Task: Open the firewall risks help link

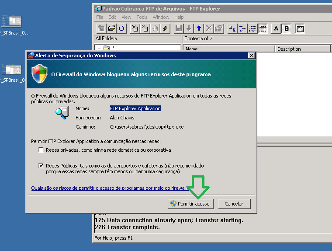Action: (110, 188)
